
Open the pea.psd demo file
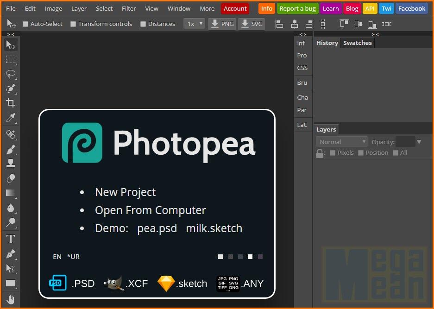(x=157, y=228)
